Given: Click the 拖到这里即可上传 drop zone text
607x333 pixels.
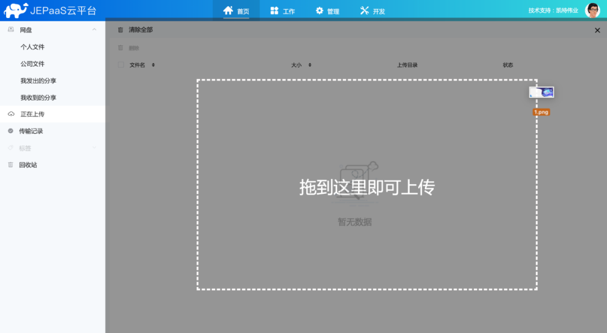Looking at the screenshot, I should coord(367,187).
